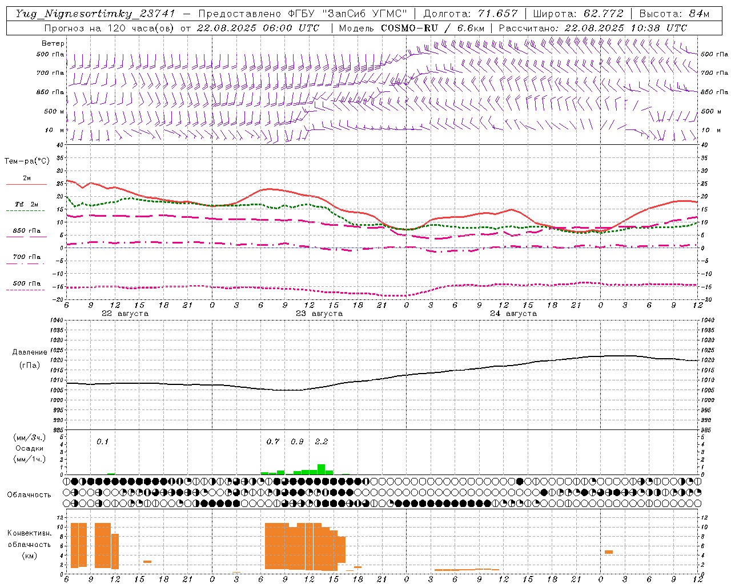Click the 2.2 precipitation amount value
The image size is (731, 584).
[x=322, y=441]
